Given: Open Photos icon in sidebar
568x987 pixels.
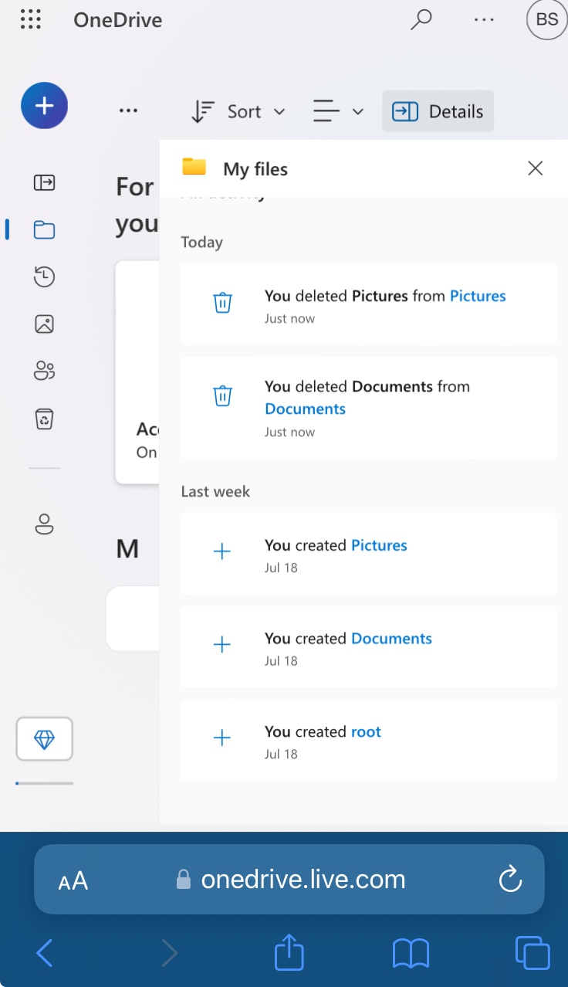Looking at the screenshot, I should pyautogui.click(x=44, y=324).
